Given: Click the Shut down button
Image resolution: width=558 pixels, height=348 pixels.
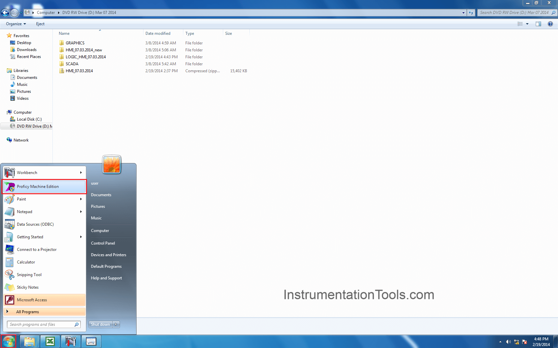Looking at the screenshot, I should tap(101, 324).
